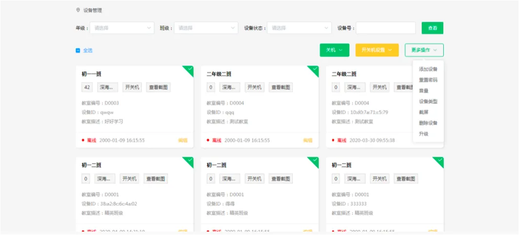
Task: Open 查看截图 on card qwqw
Action: click(158, 87)
